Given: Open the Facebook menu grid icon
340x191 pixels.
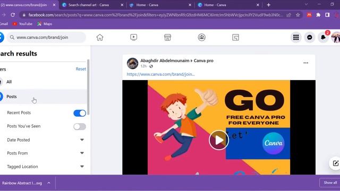Looking at the screenshot, I should [x=296, y=37].
